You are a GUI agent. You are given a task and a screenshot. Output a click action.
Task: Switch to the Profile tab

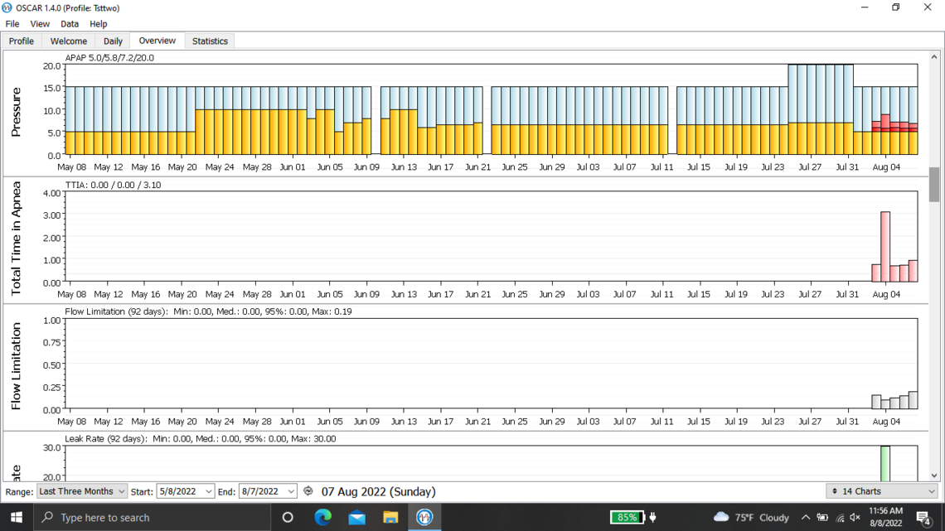point(21,41)
